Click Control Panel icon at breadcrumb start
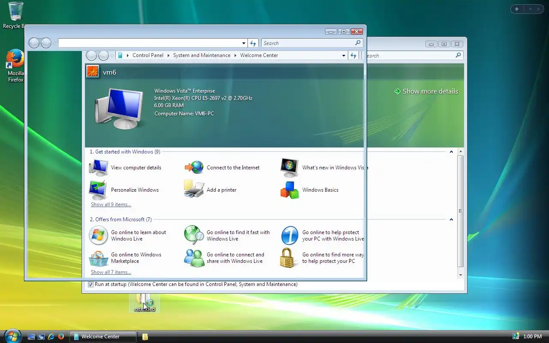This screenshot has width=549, height=343. (120, 55)
